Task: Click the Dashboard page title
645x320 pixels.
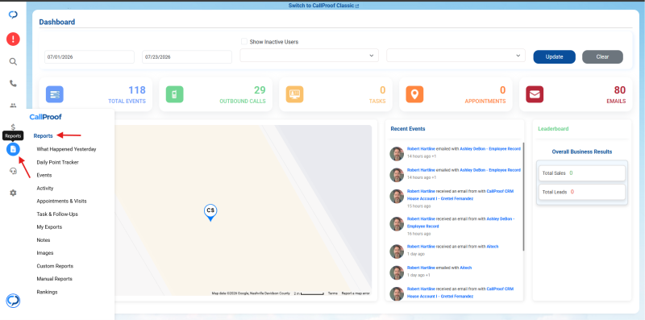Action: 56,23
